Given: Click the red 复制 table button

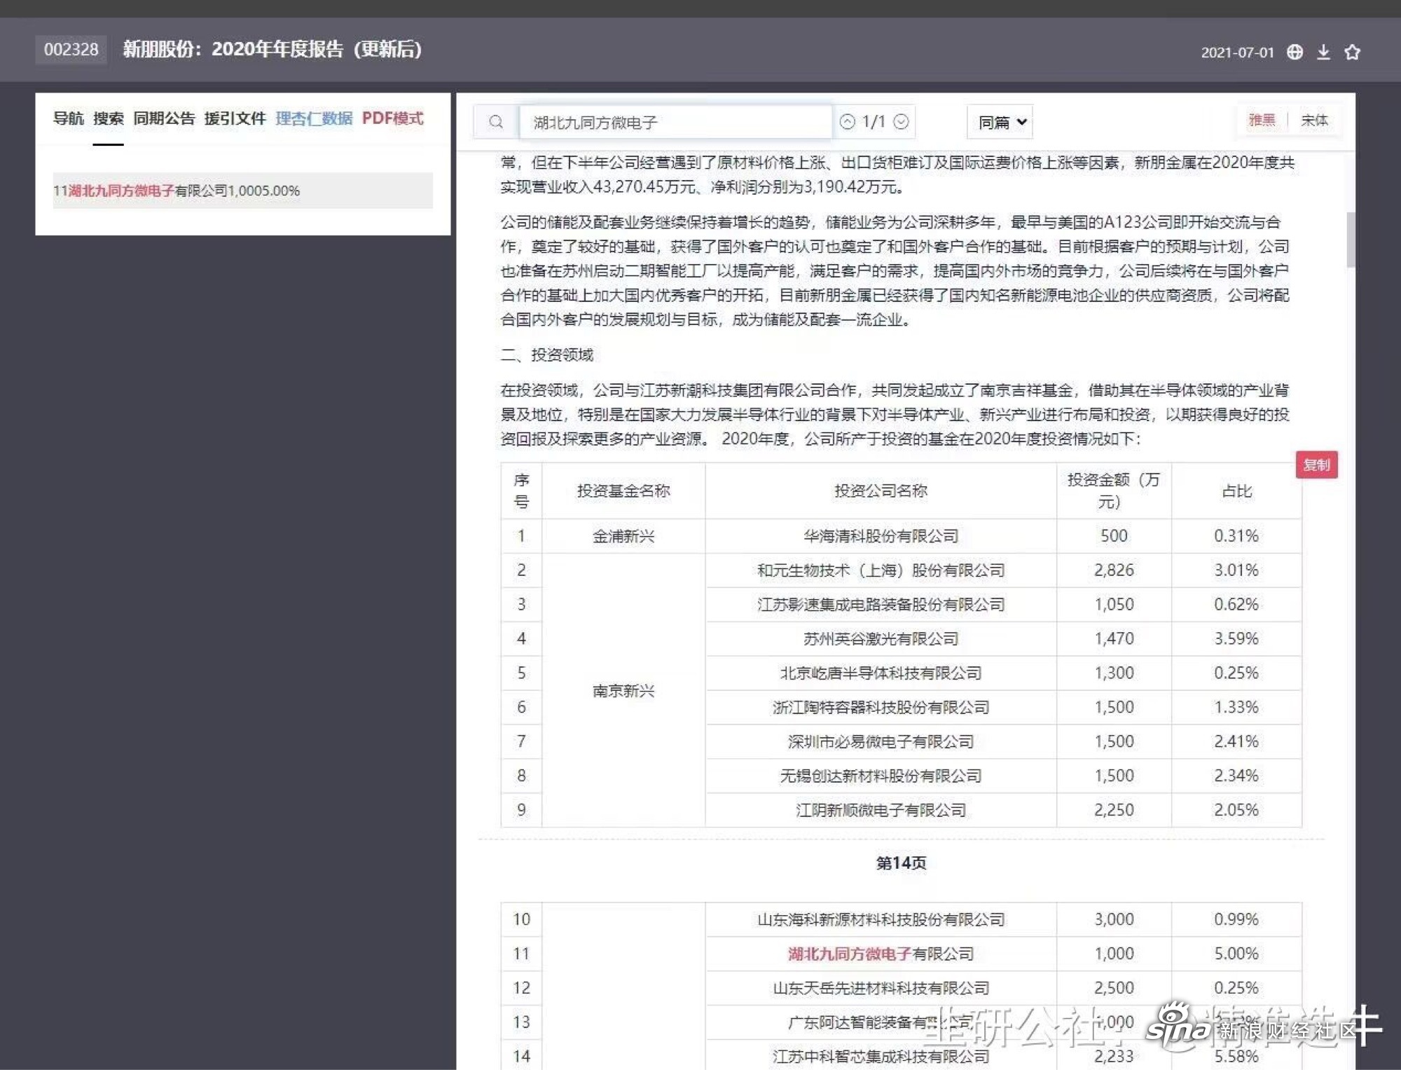Looking at the screenshot, I should pos(1316,465).
